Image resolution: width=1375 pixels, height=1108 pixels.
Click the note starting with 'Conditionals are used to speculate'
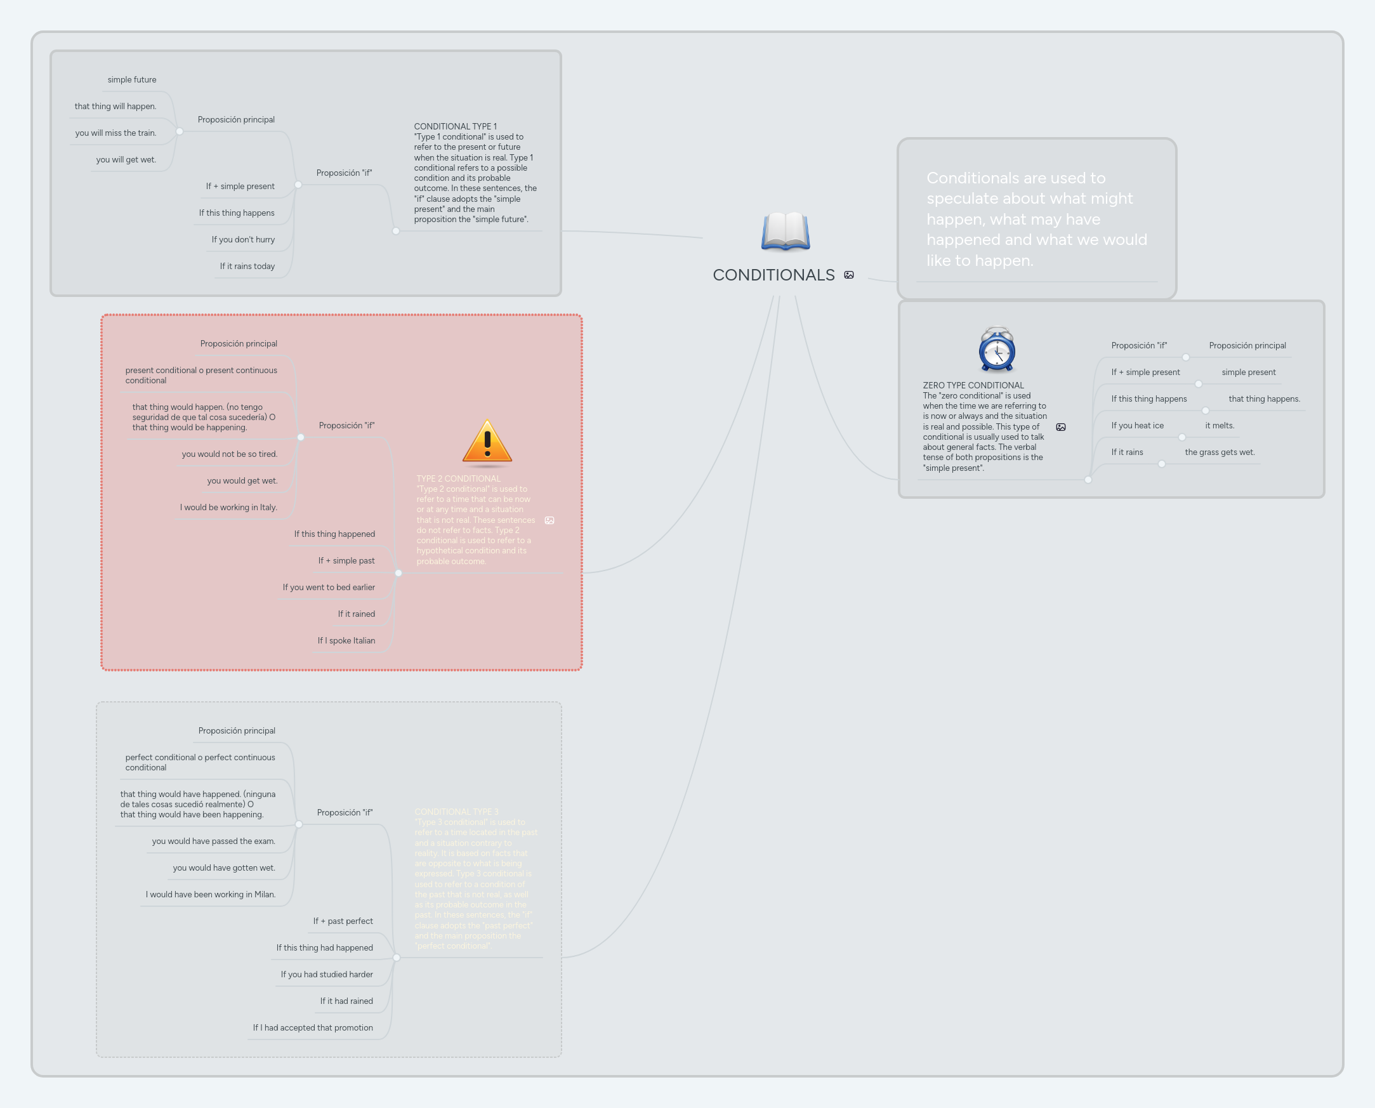point(1036,219)
